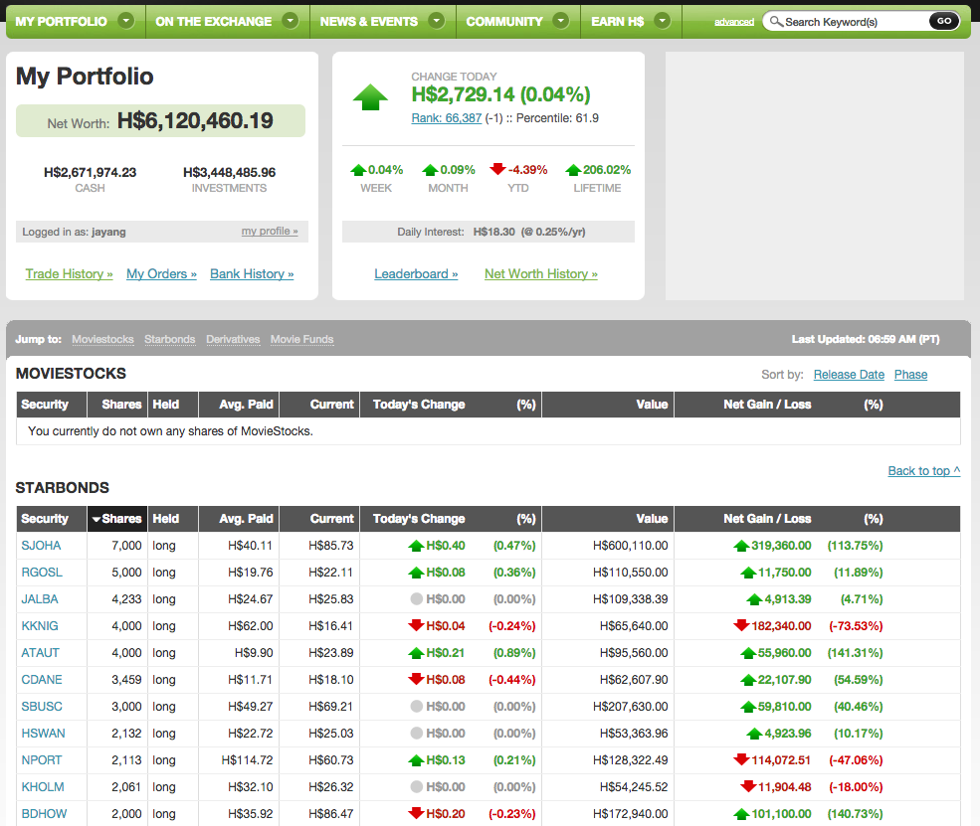
Task: Open the ON THE EXCHANGE menu
Action: [213, 22]
